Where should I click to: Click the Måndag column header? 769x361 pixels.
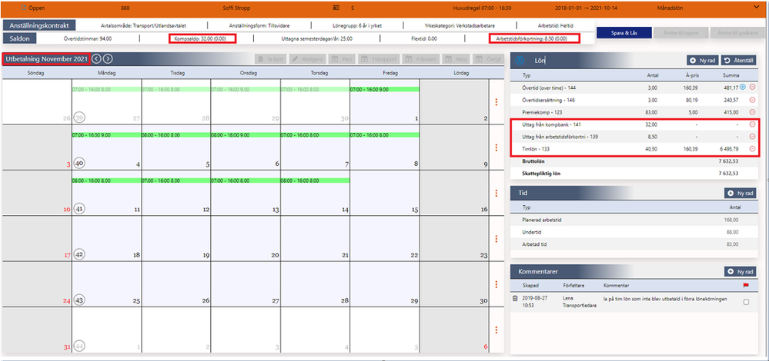tap(106, 73)
